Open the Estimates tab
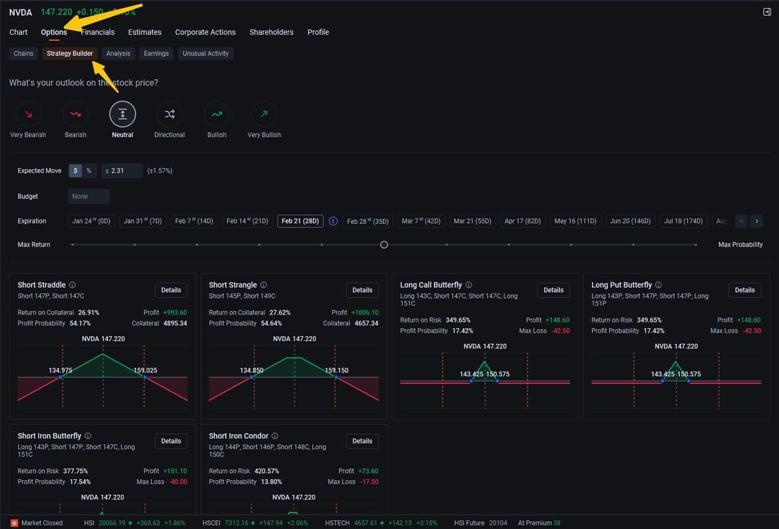 (x=145, y=32)
